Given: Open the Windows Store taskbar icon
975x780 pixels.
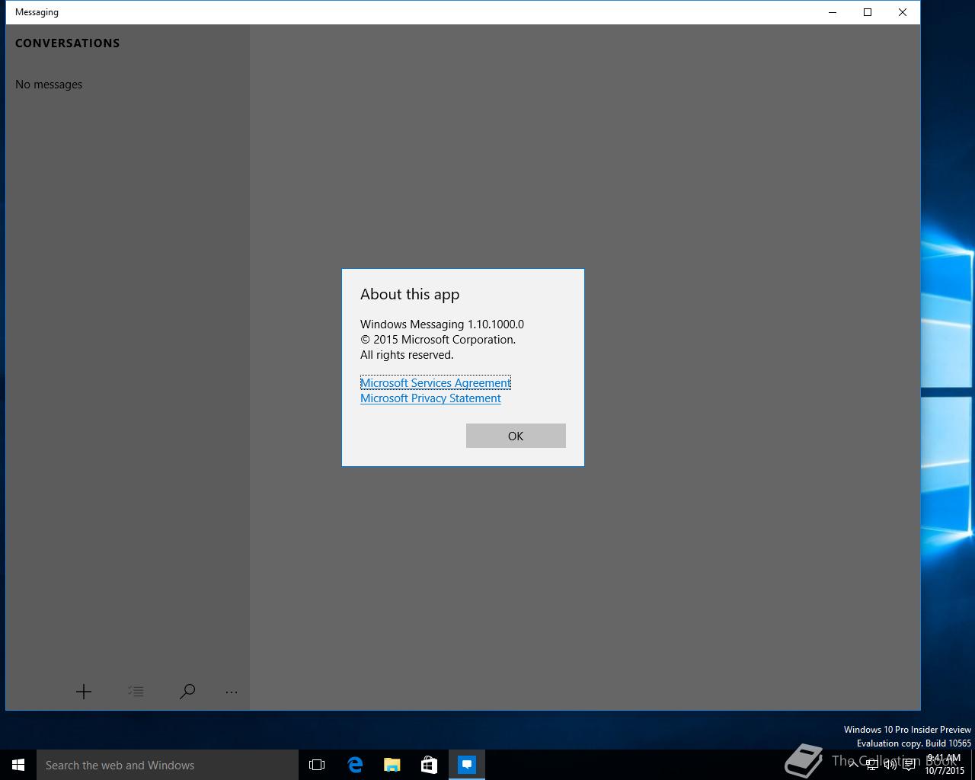Looking at the screenshot, I should click(x=430, y=765).
